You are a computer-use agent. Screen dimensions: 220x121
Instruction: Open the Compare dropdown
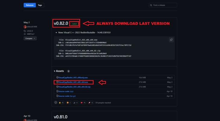(x=30, y=38)
